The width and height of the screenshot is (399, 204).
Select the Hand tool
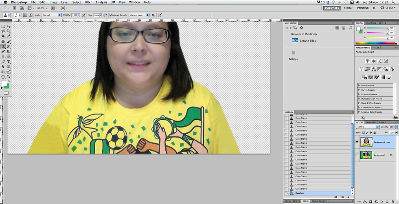point(3,77)
